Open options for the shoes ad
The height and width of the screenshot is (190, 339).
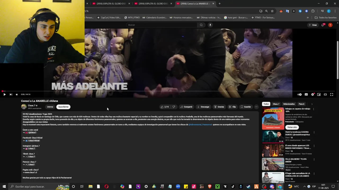click(x=314, y=109)
